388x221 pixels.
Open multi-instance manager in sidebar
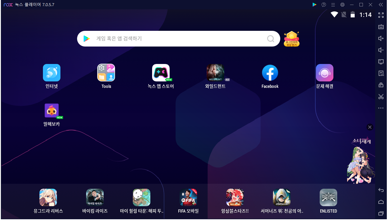click(x=381, y=85)
